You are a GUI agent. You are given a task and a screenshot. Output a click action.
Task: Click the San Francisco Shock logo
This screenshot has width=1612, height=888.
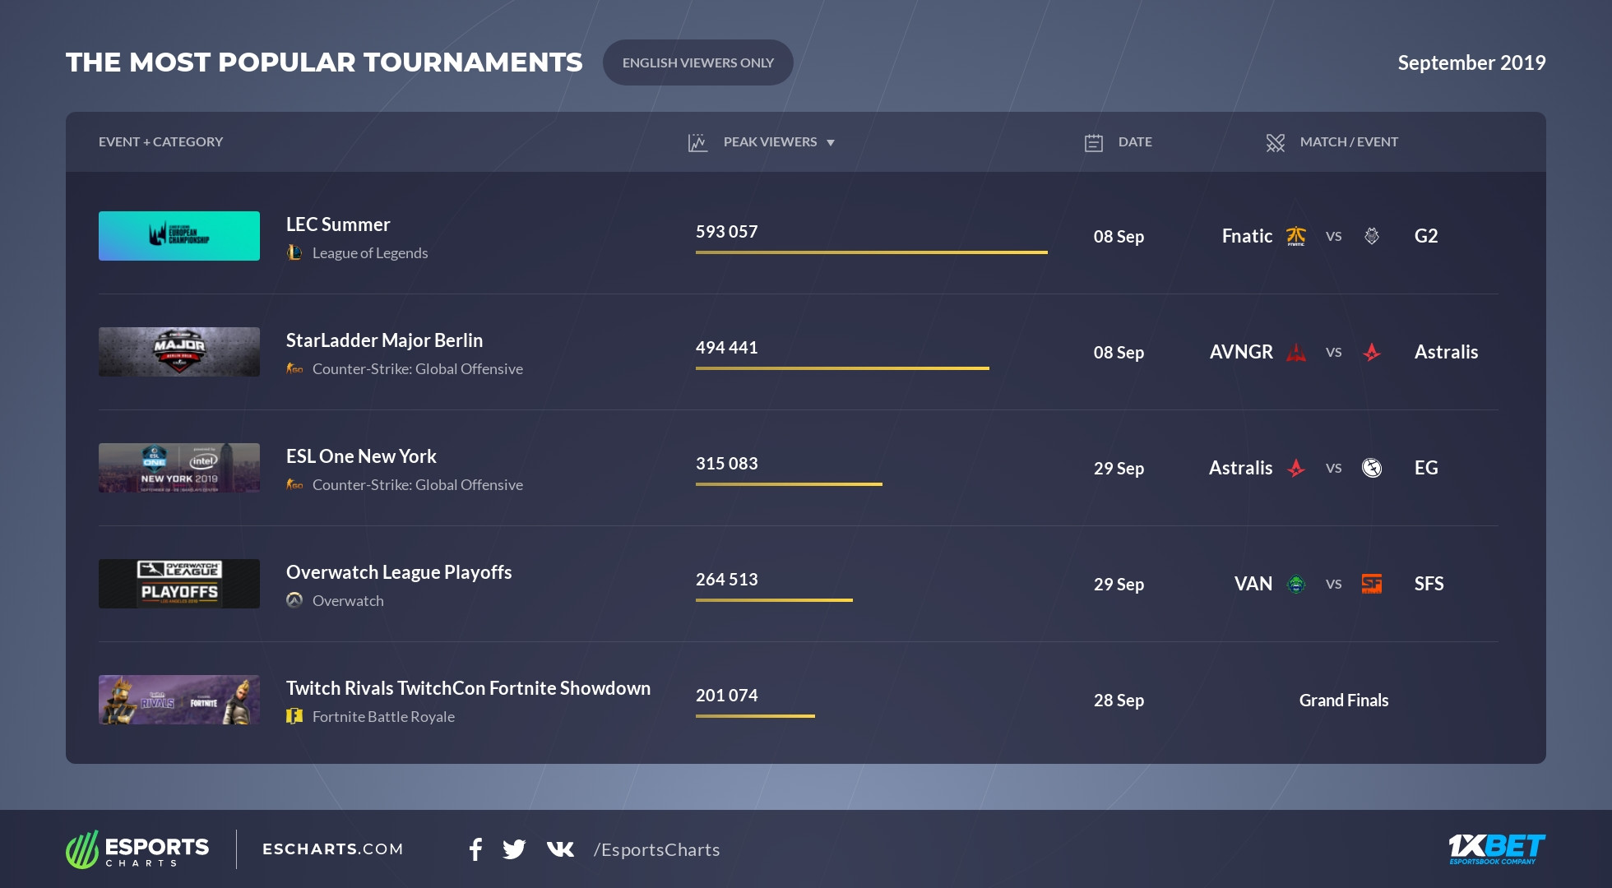click(1372, 584)
